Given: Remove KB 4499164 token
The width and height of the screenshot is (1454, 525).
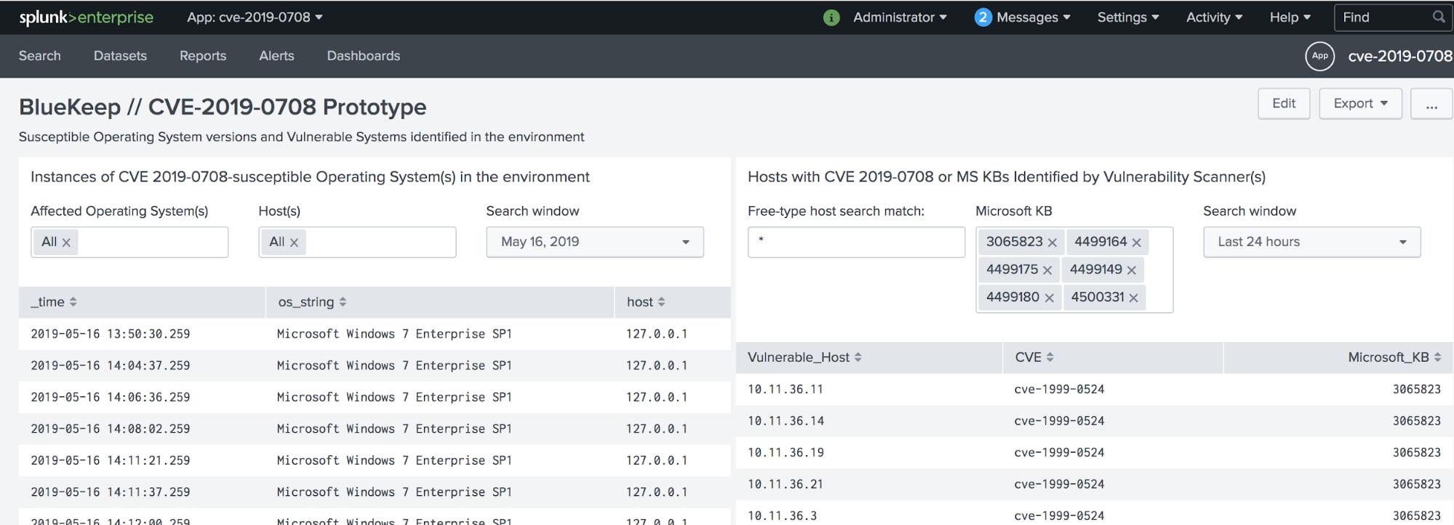Looking at the screenshot, I should [1136, 243].
